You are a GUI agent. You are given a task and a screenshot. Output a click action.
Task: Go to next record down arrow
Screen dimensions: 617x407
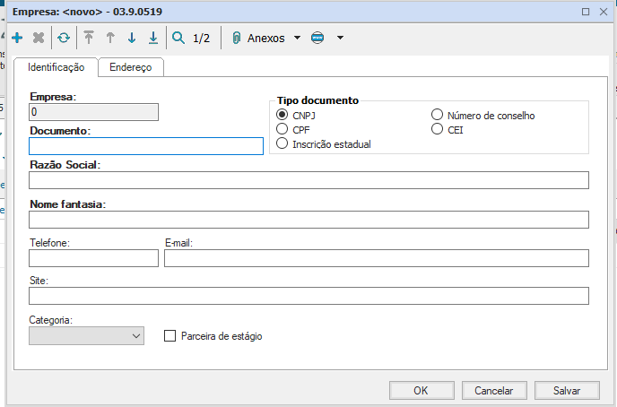131,39
